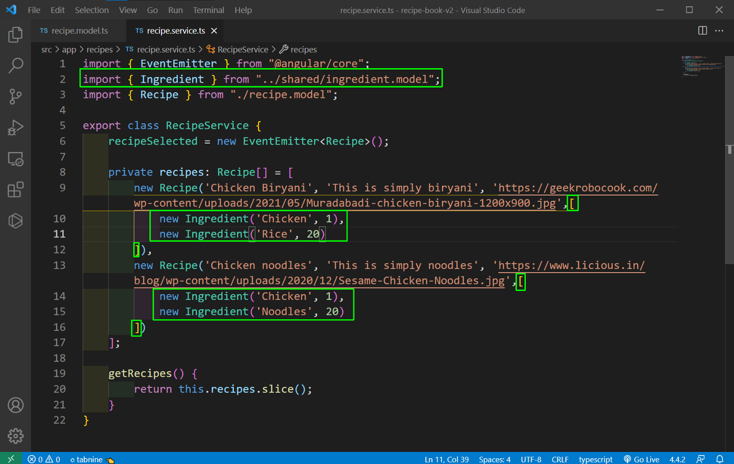Open the Run menu
This screenshot has height=464, width=734.
coord(176,10)
